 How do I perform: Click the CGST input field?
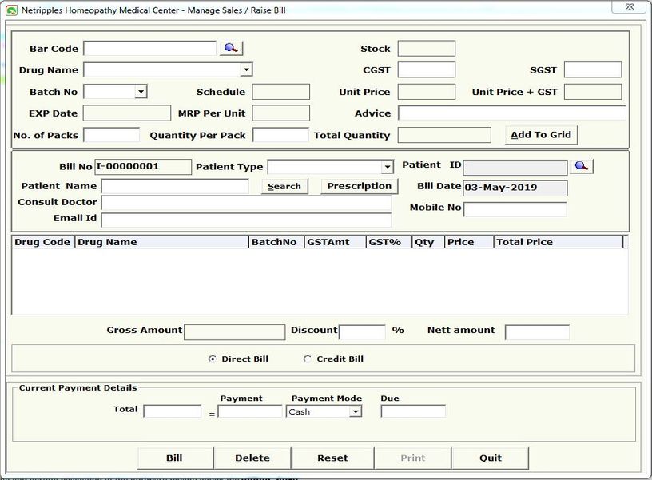[426, 69]
